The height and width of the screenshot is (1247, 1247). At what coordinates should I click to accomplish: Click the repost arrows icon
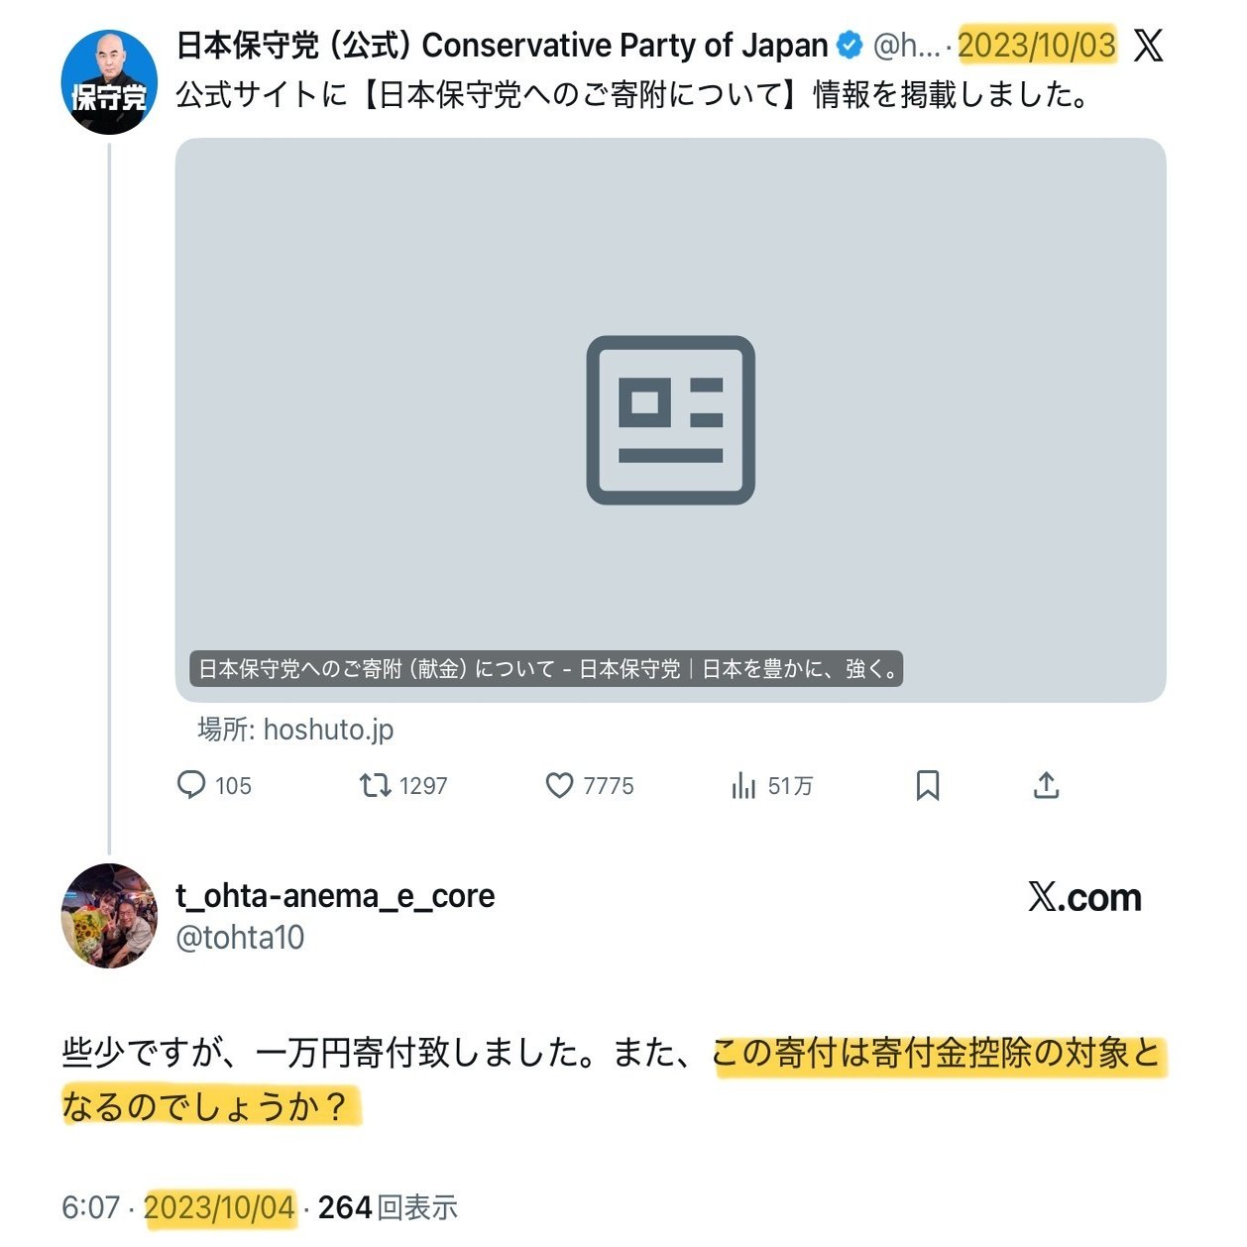pos(374,785)
